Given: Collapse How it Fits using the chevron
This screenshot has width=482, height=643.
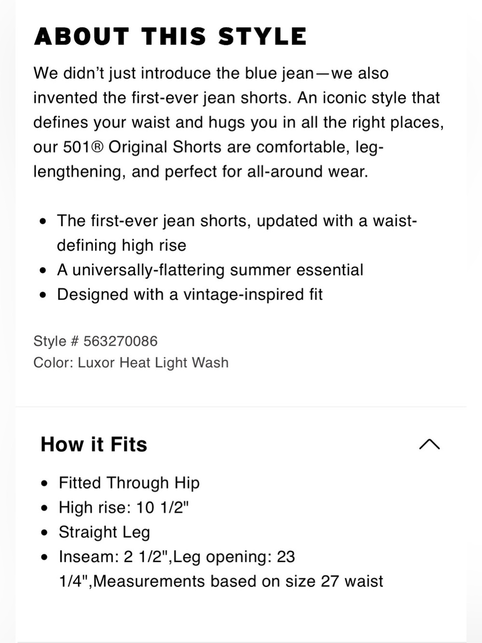Looking at the screenshot, I should click(429, 444).
